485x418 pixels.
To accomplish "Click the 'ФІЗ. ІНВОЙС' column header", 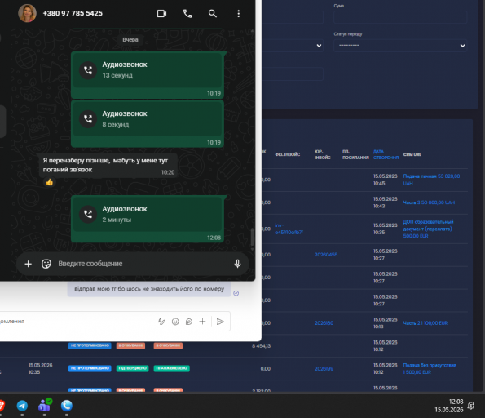I will point(288,154).
